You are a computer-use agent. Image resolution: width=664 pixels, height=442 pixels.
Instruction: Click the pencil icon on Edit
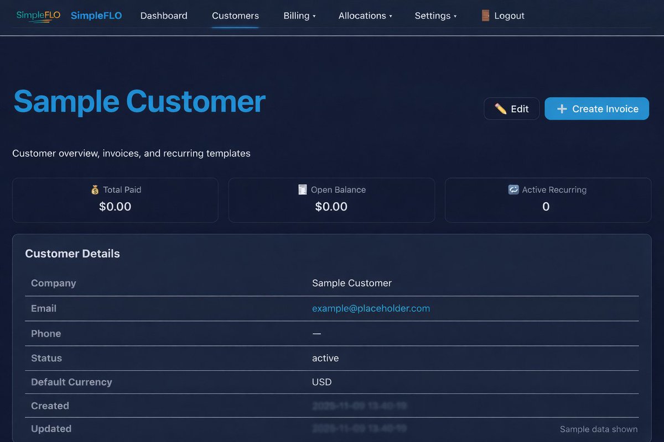point(500,109)
